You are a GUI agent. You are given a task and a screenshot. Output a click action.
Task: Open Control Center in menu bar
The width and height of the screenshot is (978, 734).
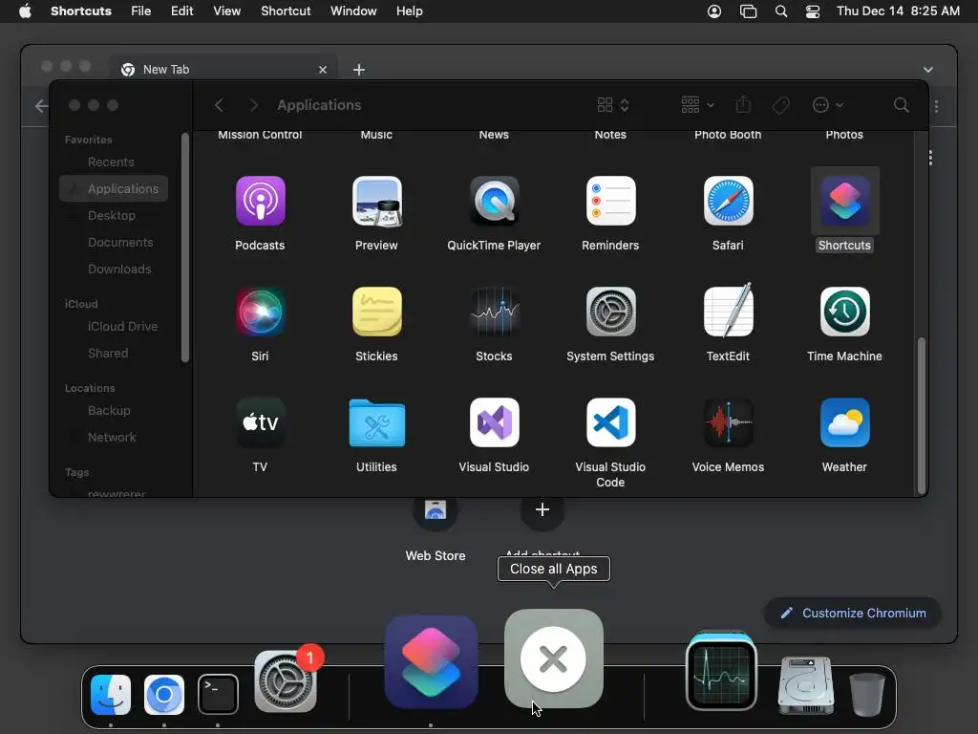pyautogui.click(x=813, y=11)
